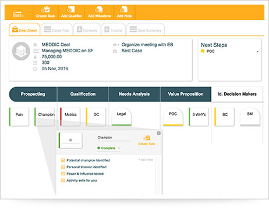Click Managing MEDDIC on SF description
Image resolution: width=269 pixels, height=209 pixels.
point(68,51)
